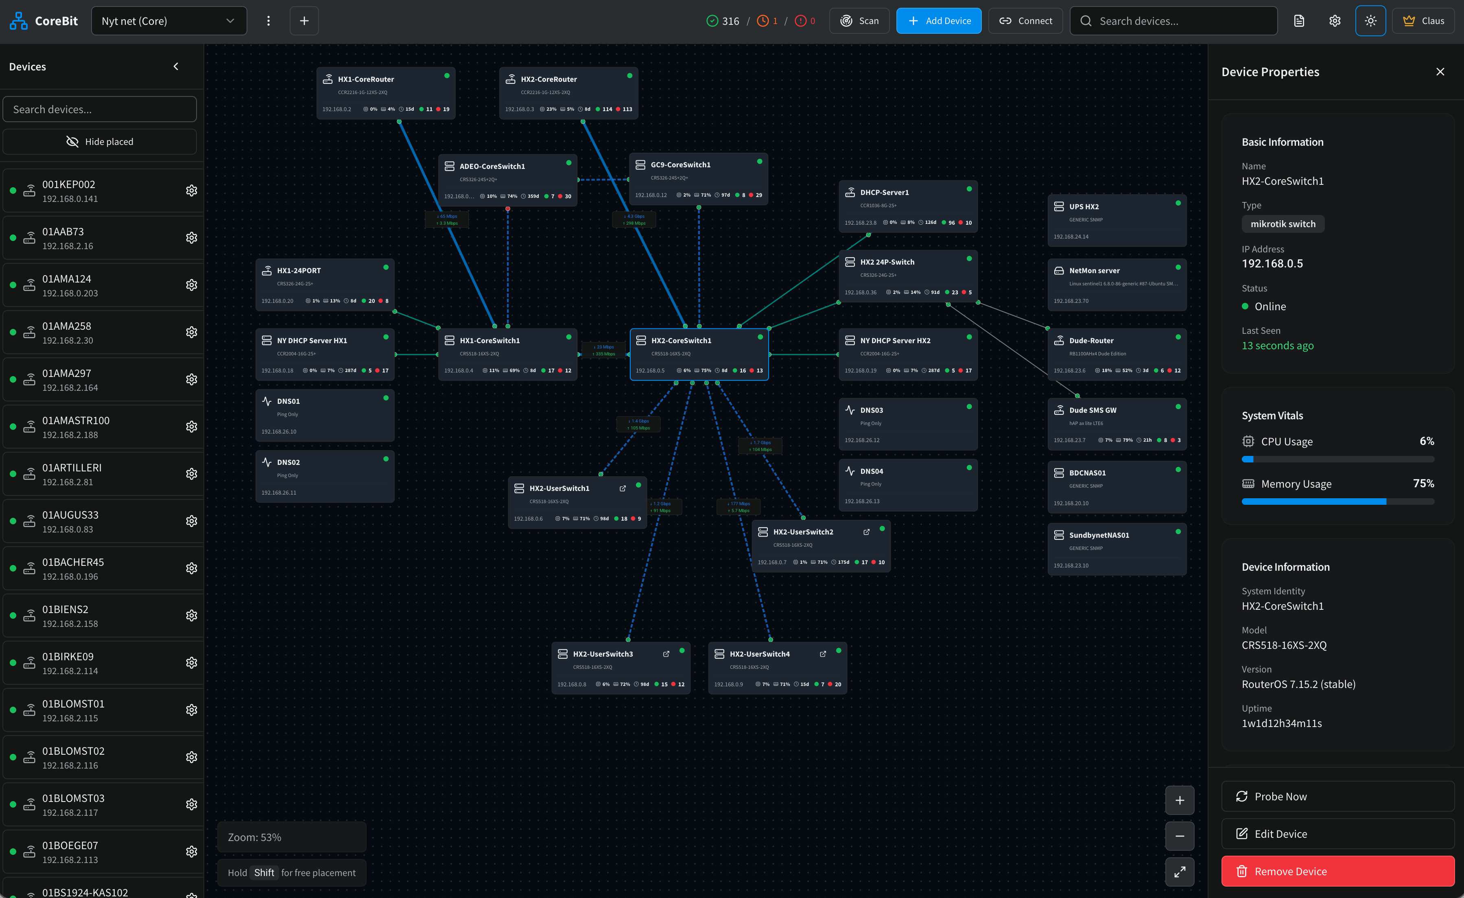1464x898 pixels.
Task: Zoom in the map with the plus button
Action: [x=1180, y=800]
